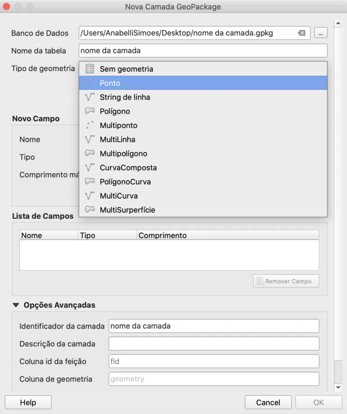Click the Multipolígono shape icon
This screenshot has height=414, width=347.
point(90,153)
